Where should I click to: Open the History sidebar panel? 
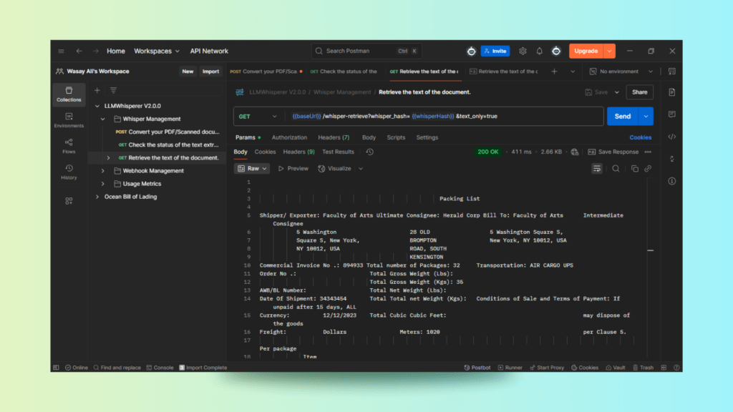pos(69,172)
